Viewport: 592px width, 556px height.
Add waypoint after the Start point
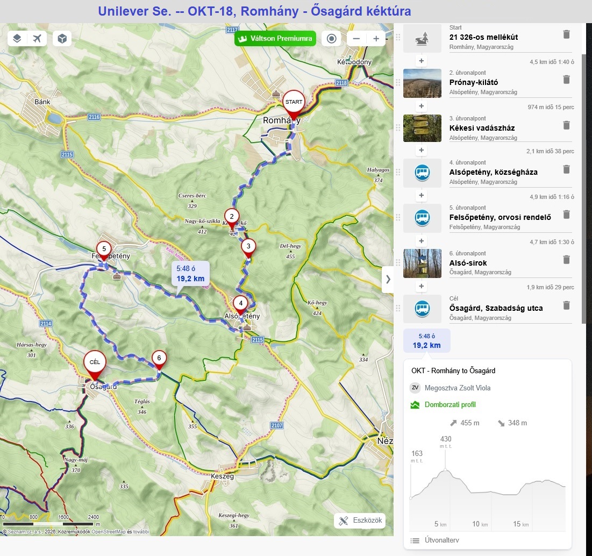[x=422, y=61]
